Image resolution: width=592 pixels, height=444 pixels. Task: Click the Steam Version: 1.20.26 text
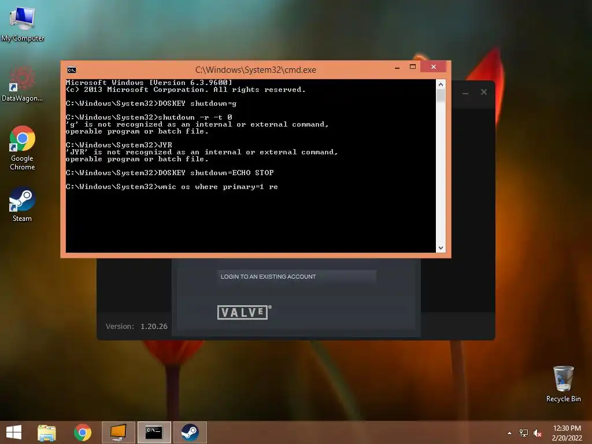pyautogui.click(x=136, y=327)
